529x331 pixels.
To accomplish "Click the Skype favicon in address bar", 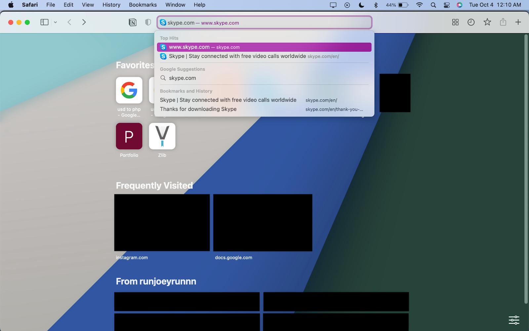I will tap(163, 23).
